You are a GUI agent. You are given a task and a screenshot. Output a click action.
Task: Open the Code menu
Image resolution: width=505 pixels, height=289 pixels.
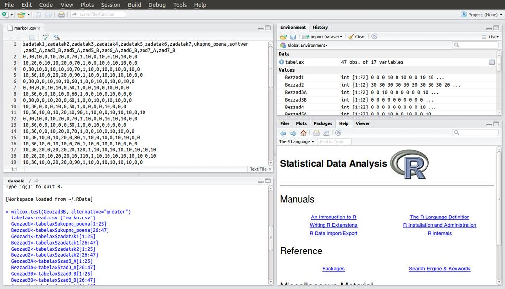46,5
